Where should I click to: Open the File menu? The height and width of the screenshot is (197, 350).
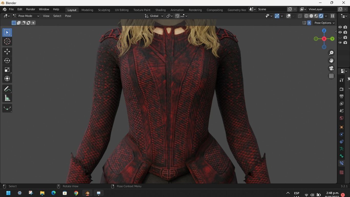pos(11,9)
